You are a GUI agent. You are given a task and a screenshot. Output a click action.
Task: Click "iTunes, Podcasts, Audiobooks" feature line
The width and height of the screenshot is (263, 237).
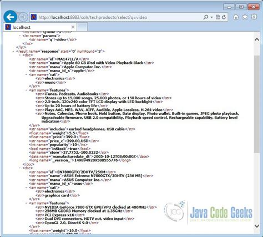(72, 94)
